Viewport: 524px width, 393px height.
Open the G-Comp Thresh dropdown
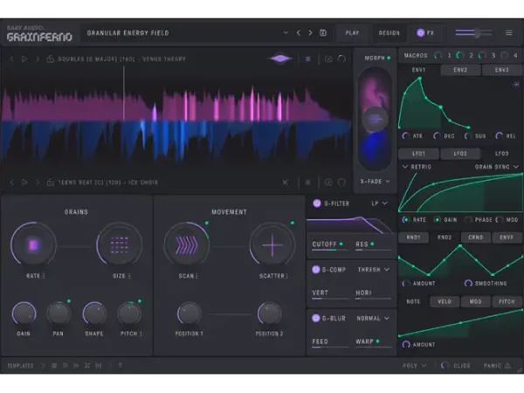[x=373, y=269]
